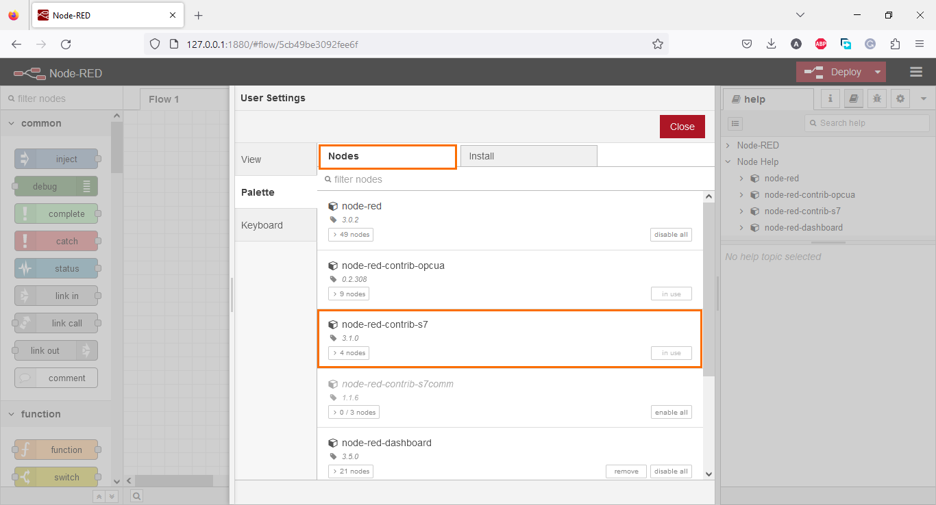Open the Keyboard settings section
This screenshot has height=505, width=936.
tap(262, 224)
